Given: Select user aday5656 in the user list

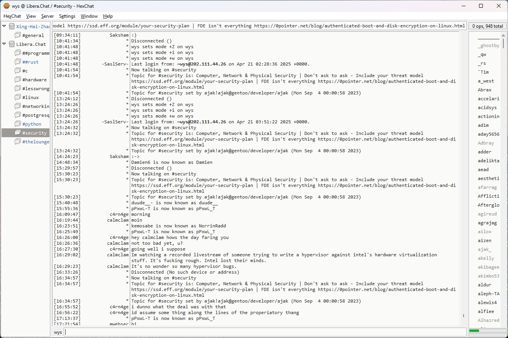Looking at the screenshot, I should [489, 134].
